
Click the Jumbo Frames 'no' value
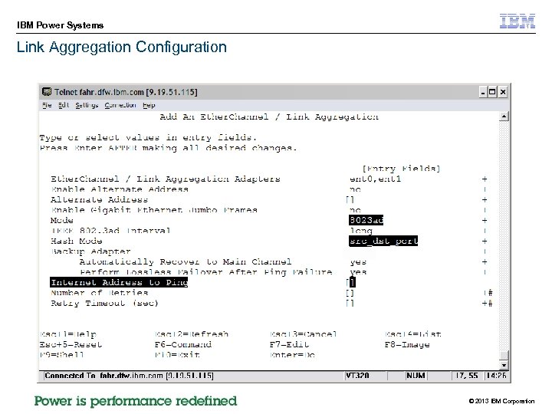[x=355, y=210]
